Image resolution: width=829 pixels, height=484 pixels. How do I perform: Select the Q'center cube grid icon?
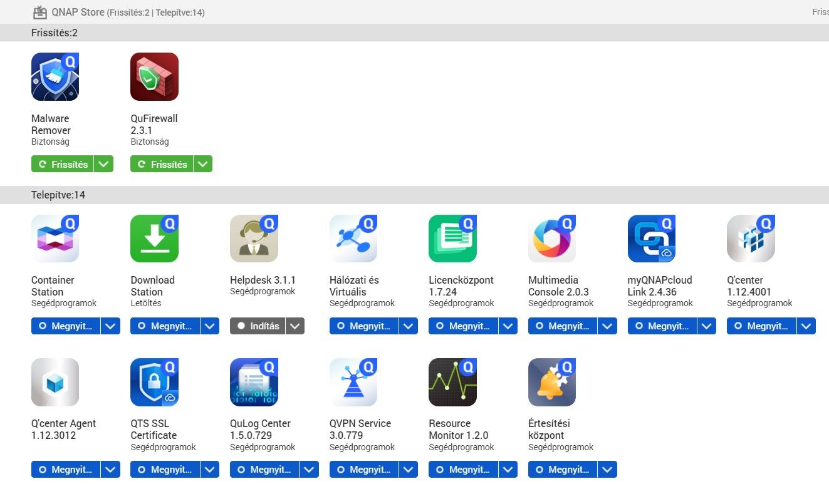pos(751,239)
